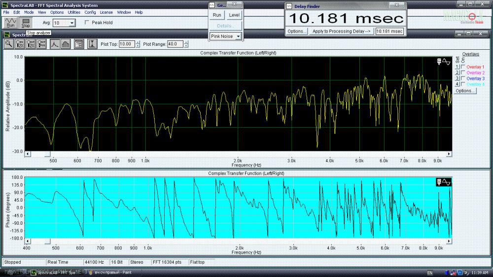
Task: Turn on Overlay 1 checkbox
Action: [463, 67]
